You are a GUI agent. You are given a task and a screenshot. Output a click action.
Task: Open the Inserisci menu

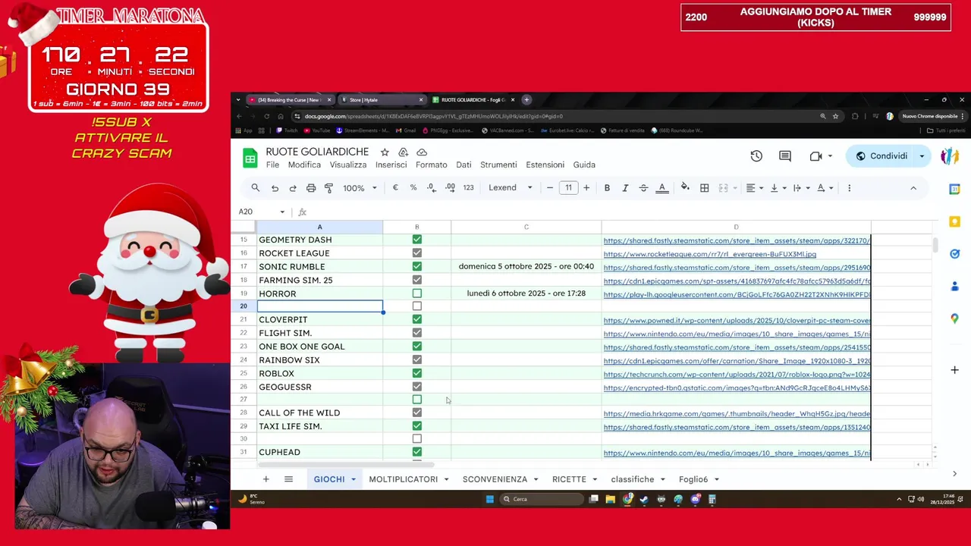coord(391,165)
